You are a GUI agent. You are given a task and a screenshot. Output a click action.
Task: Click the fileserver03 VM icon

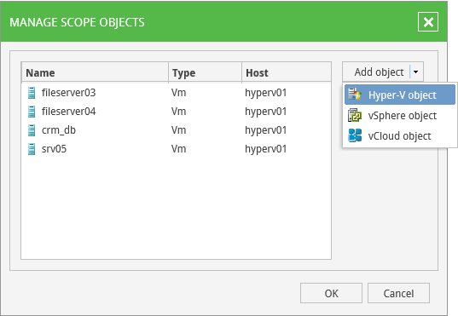(x=32, y=93)
